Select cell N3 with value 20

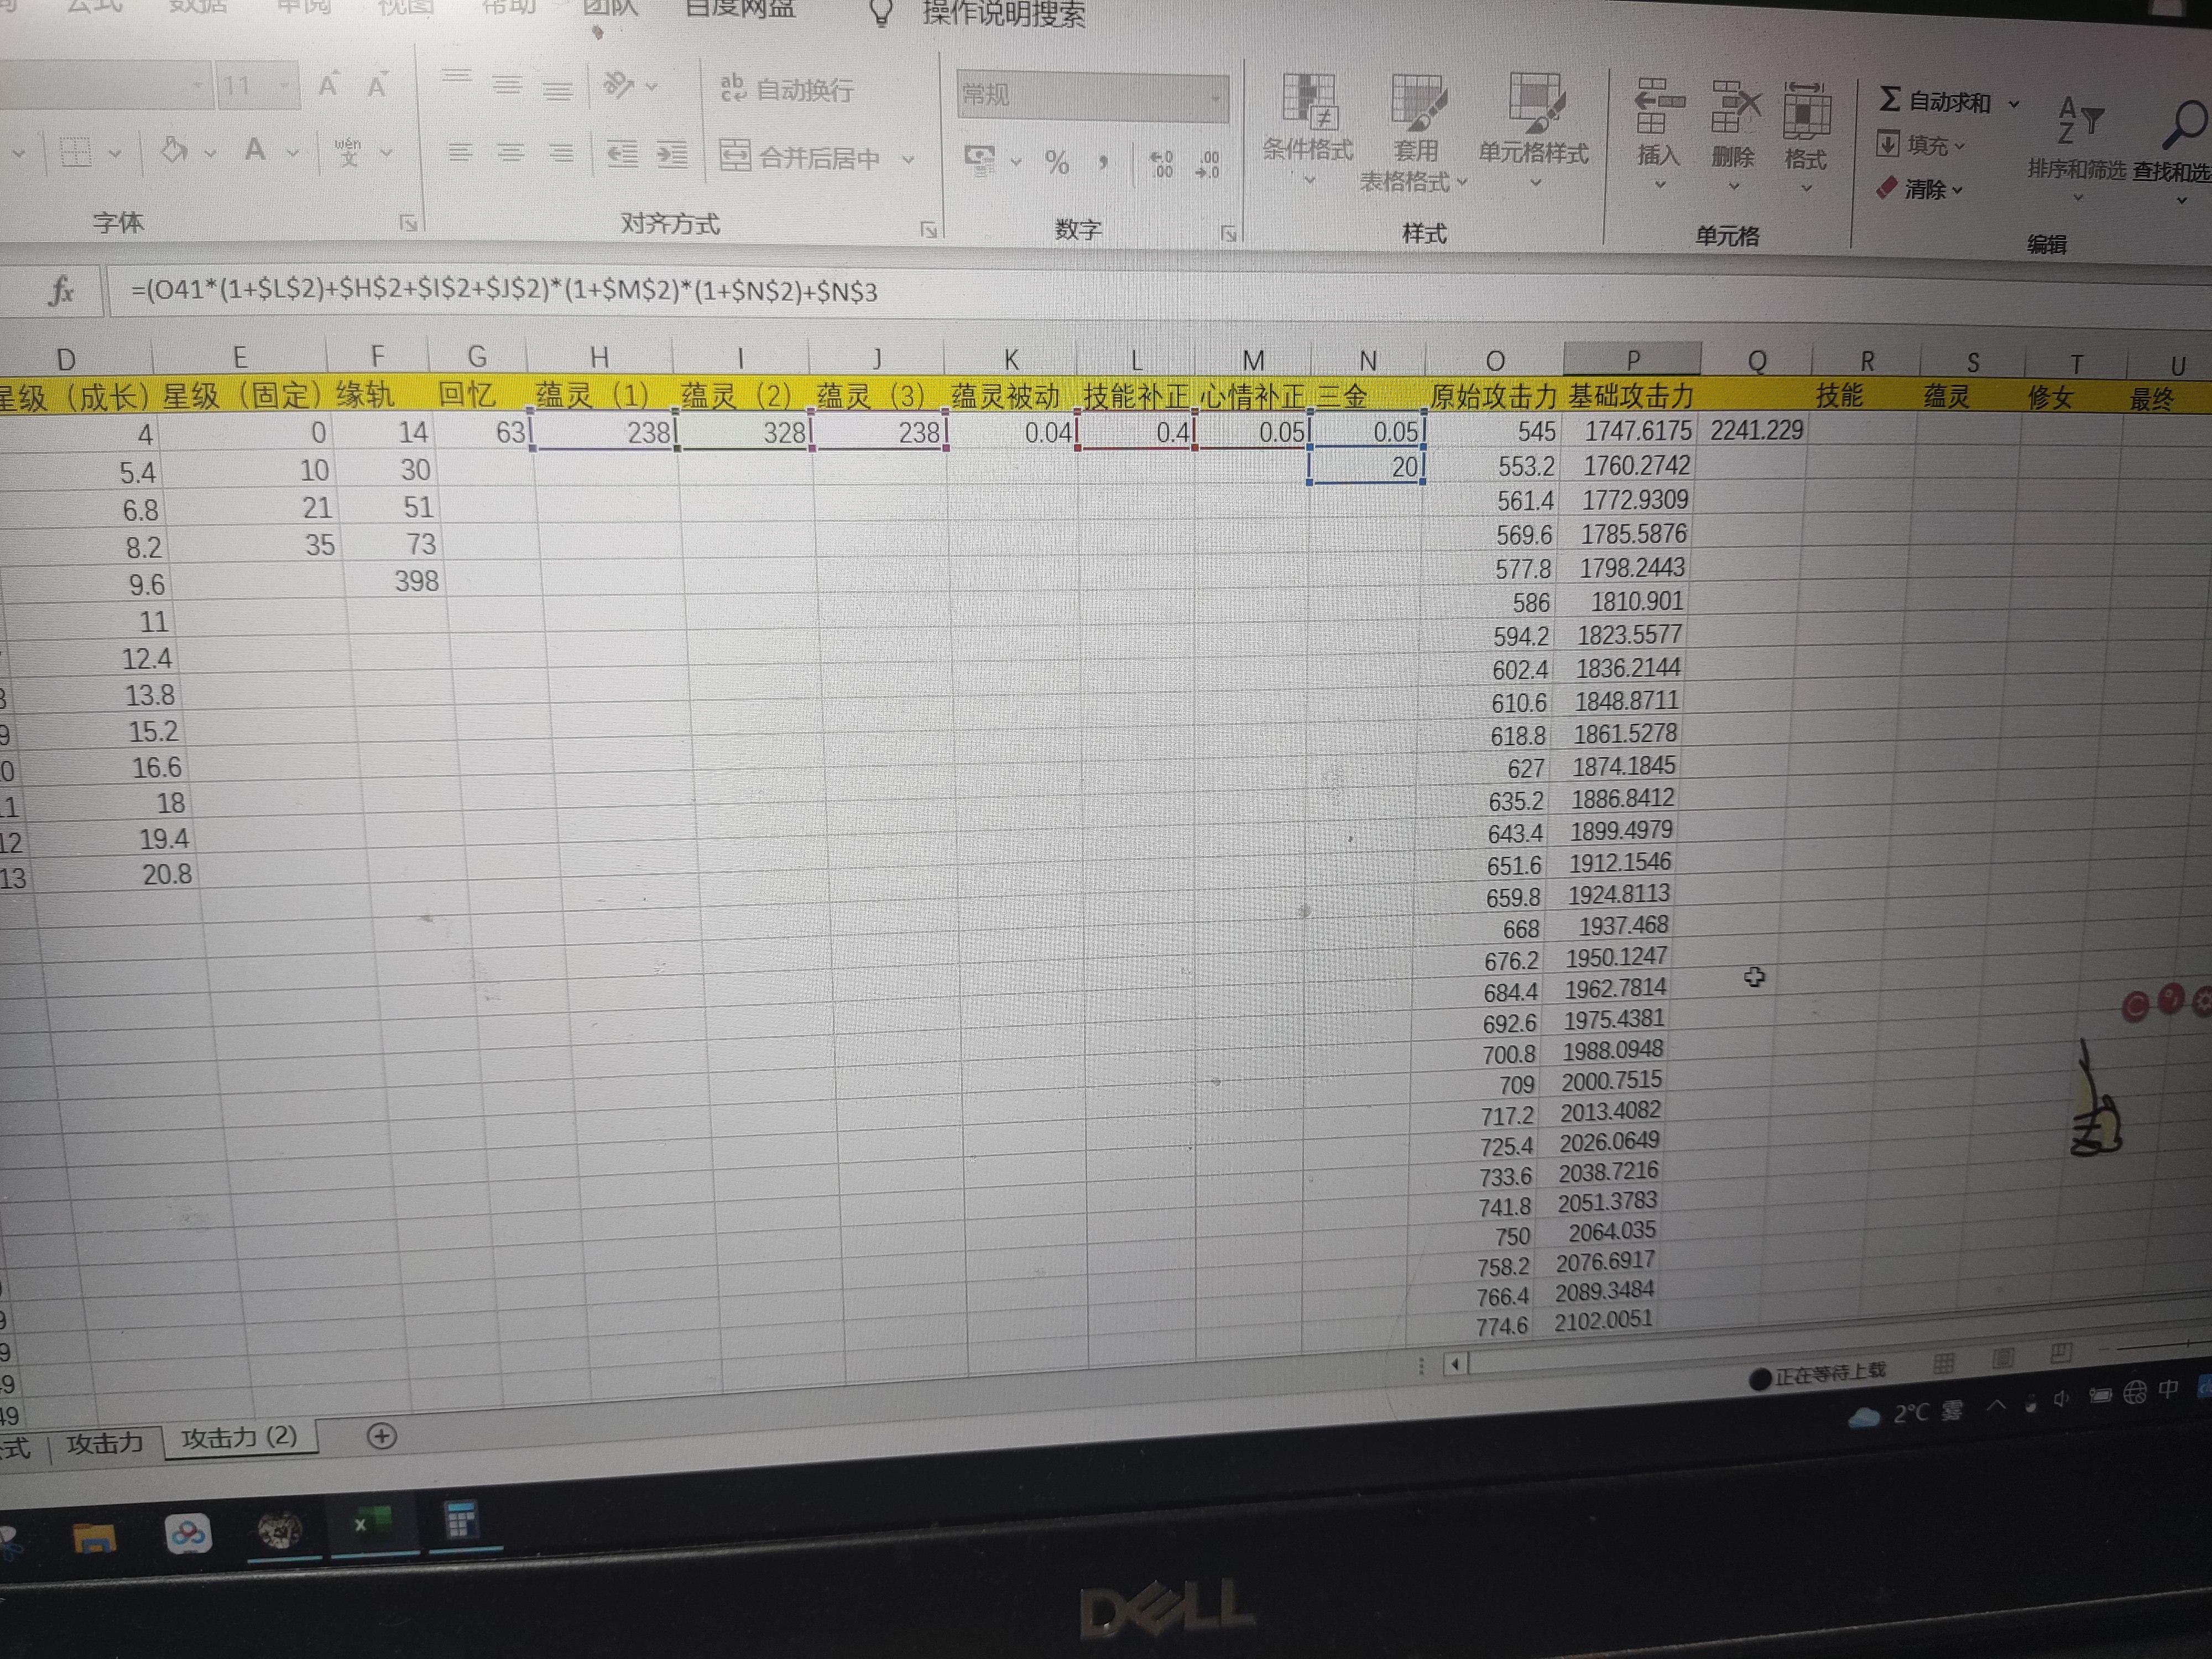(x=1367, y=466)
